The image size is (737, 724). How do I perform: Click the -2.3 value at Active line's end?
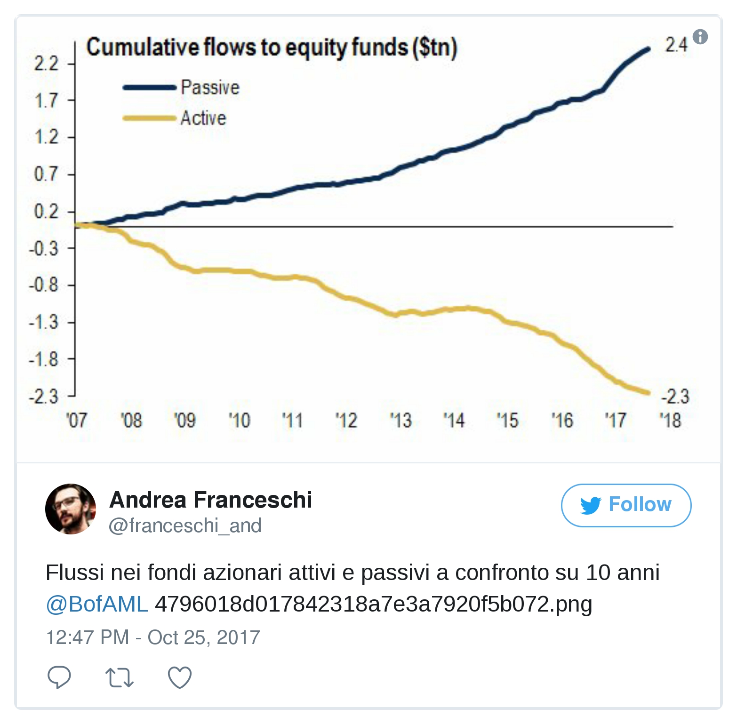tap(675, 397)
